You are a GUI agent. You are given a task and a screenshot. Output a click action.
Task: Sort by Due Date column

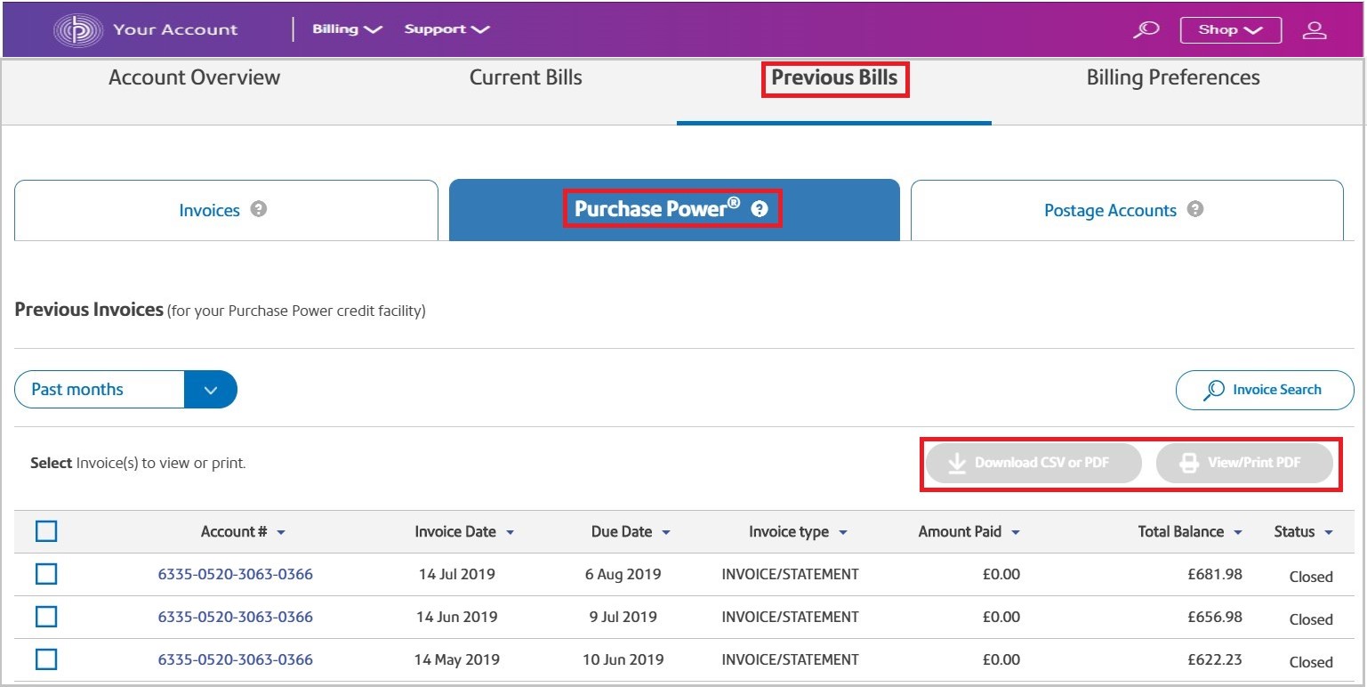click(631, 531)
